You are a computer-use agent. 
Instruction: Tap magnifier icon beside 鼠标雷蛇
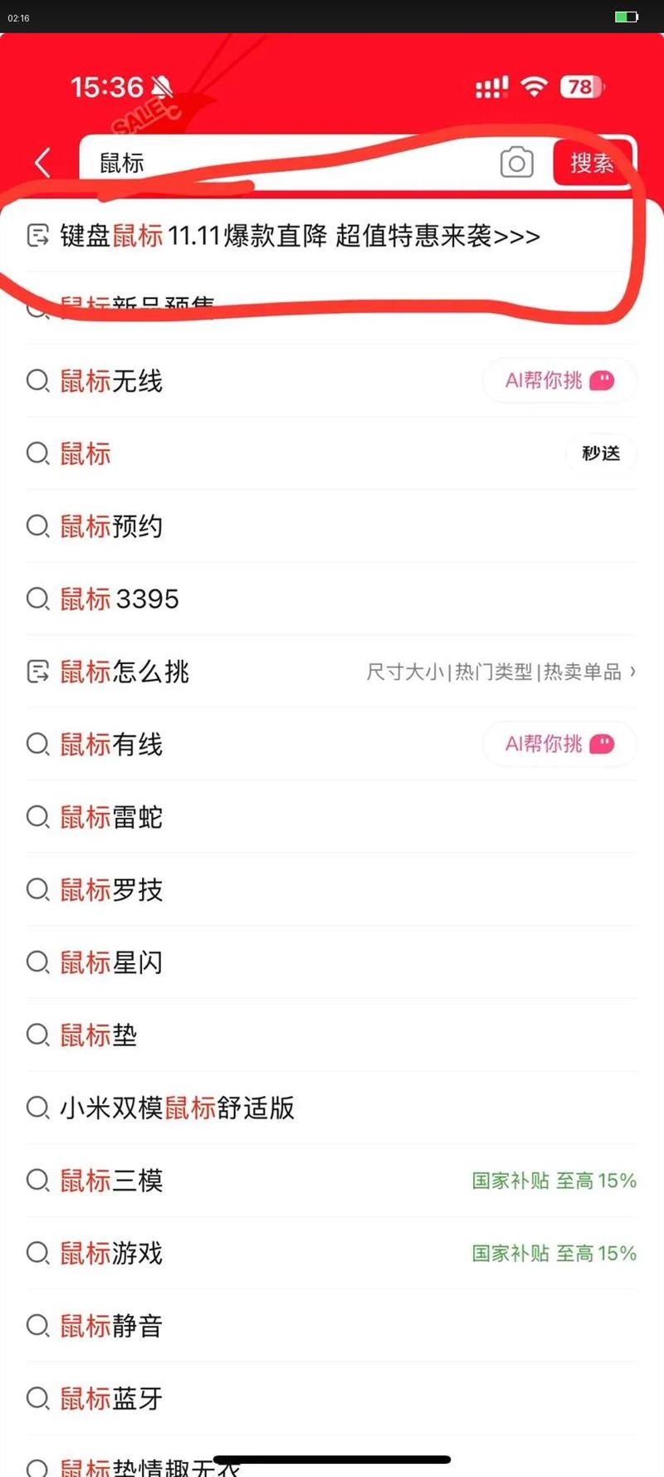pyautogui.click(x=38, y=817)
